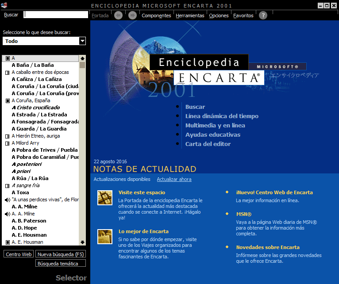This screenshot has width=339, height=284.
Task: Click '¡Nuevo! Centro Web de Encarta' link
Action: coord(274,192)
